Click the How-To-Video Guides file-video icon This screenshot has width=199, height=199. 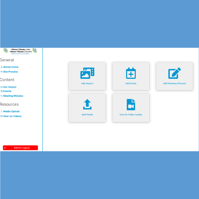coord(131,105)
